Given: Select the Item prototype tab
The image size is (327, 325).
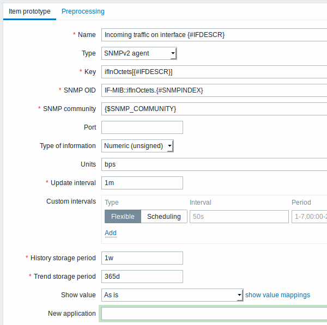Looking at the screenshot, I should point(29,11).
